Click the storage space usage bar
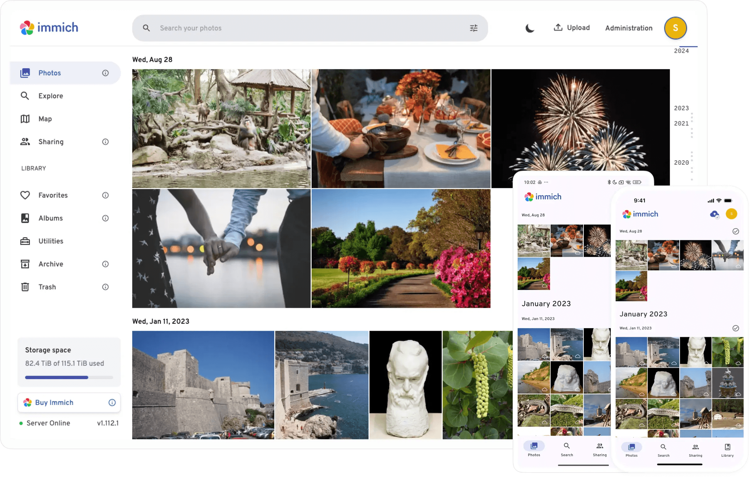The width and height of the screenshot is (751, 484). click(69, 378)
